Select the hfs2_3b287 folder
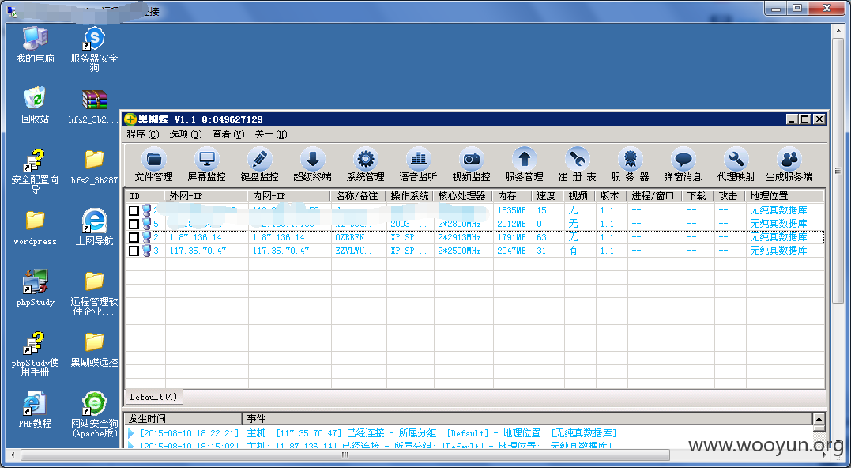The width and height of the screenshot is (851, 468). pos(95,167)
